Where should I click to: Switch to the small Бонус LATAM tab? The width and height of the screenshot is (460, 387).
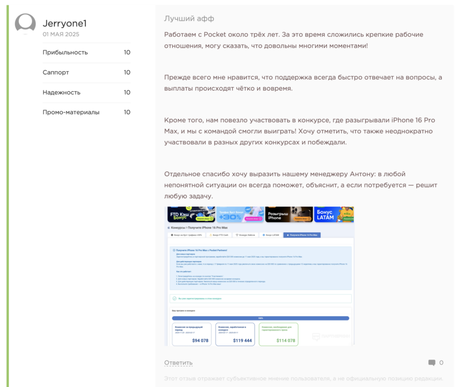tap(270, 235)
